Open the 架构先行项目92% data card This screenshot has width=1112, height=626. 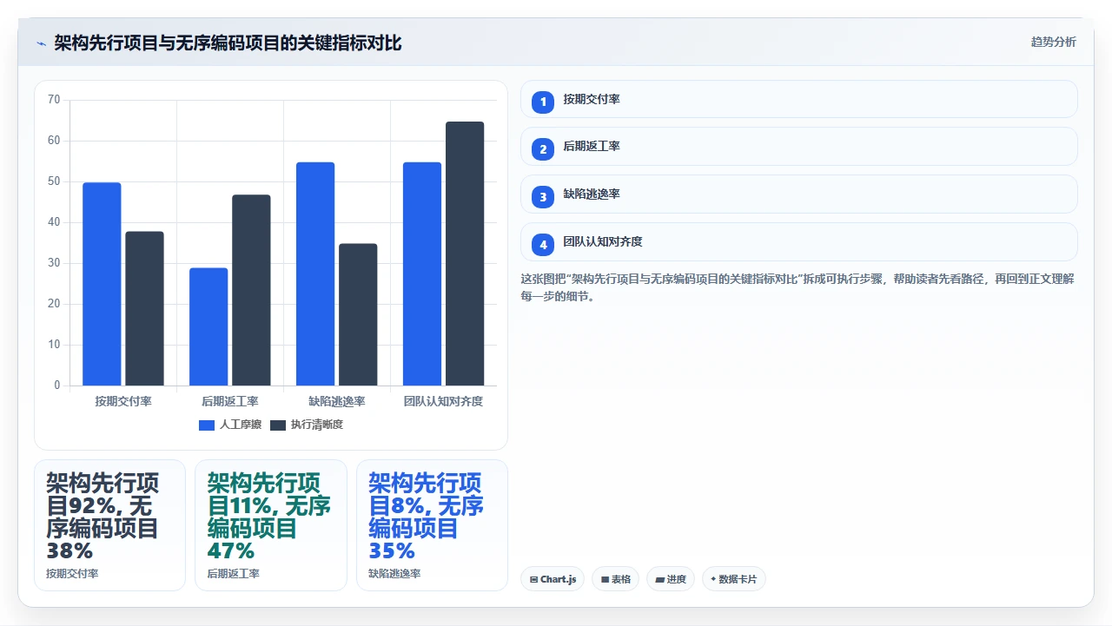[109, 525]
